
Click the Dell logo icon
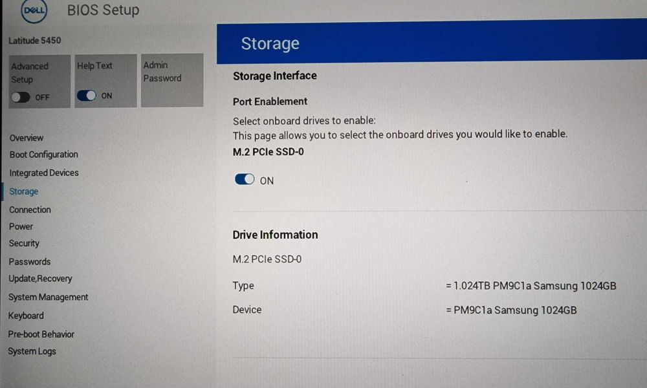(x=32, y=10)
